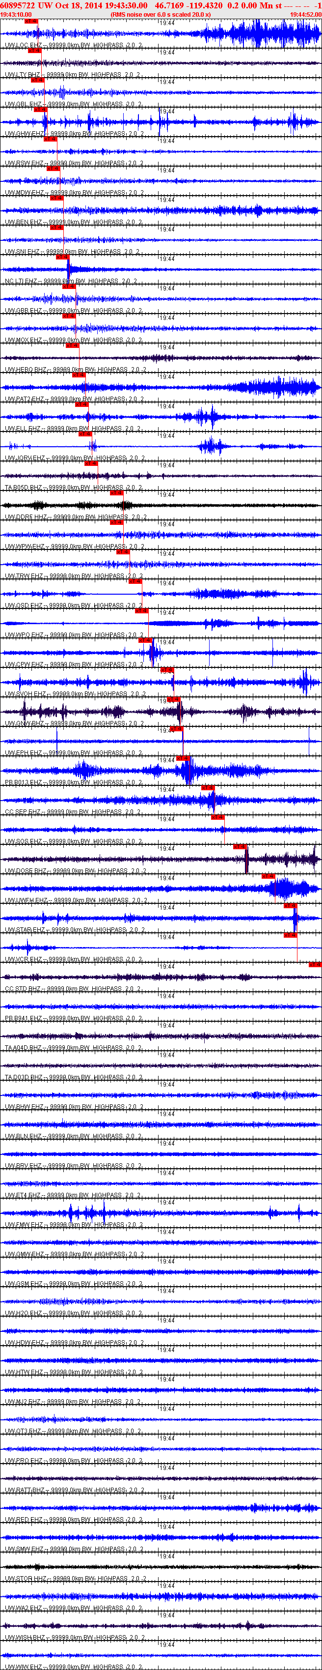Select the UW HEBO BHZ station label
The height and width of the screenshot is (1670, 322).
coord(75,370)
